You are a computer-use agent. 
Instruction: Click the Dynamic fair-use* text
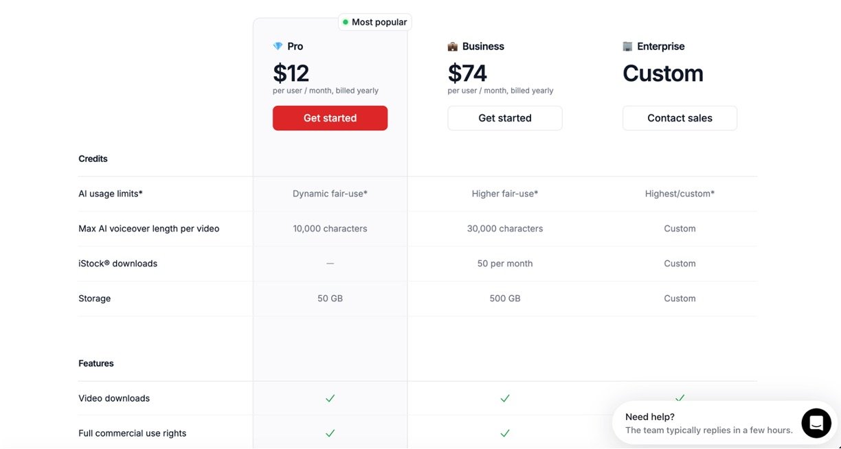pos(330,194)
